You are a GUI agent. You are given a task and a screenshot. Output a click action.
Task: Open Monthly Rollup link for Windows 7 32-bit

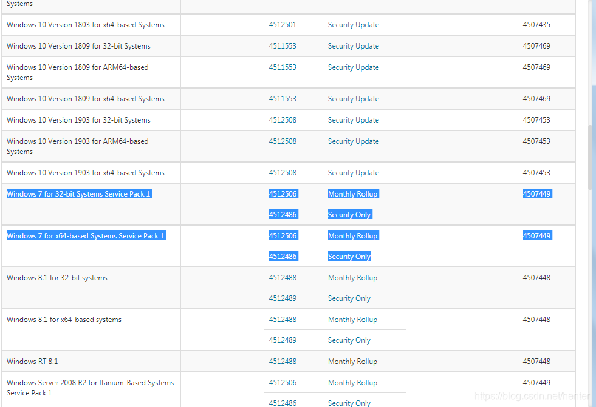click(353, 194)
